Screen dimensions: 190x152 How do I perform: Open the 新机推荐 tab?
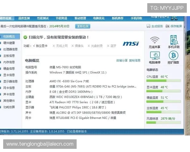(x=117, y=18)
